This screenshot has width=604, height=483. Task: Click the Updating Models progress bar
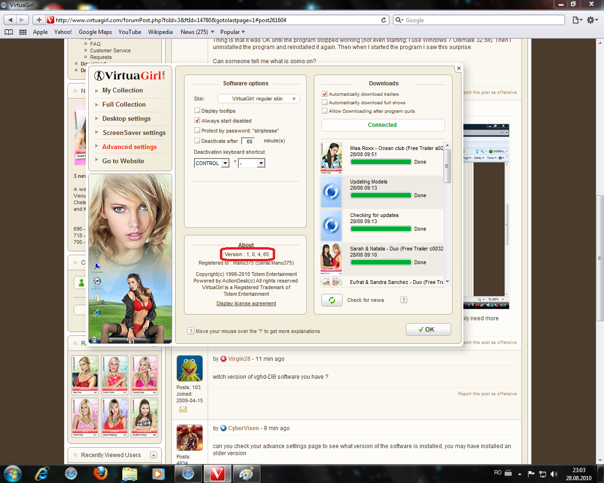pyautogui.click(x=381, y=195)
